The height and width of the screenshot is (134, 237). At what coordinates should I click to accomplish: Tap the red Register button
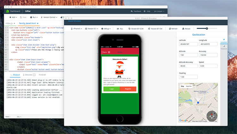click(x=128, y=89)
